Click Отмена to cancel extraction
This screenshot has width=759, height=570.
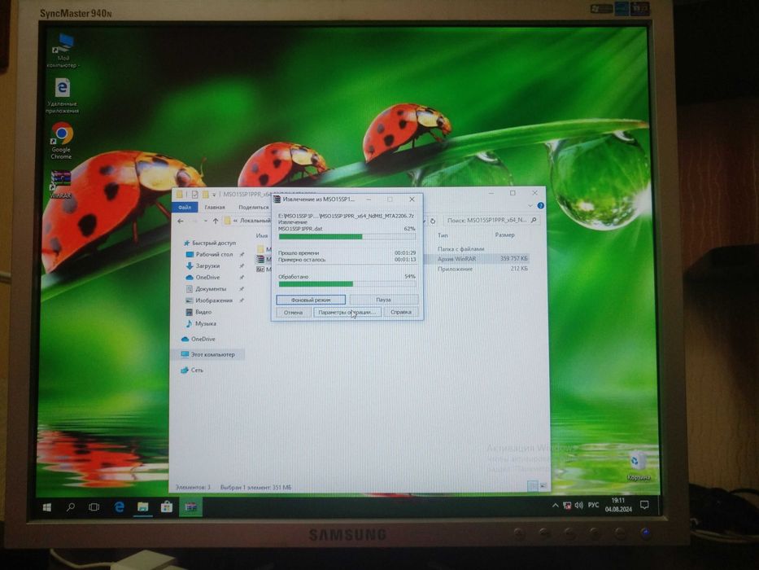[294, 312]
